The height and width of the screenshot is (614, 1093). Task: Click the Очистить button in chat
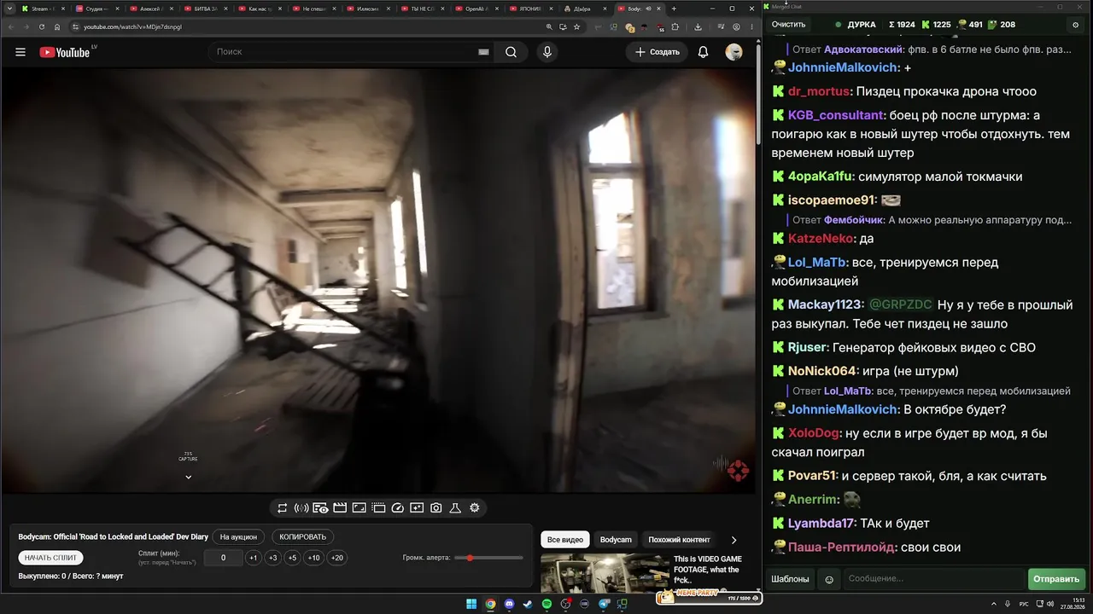788,25
